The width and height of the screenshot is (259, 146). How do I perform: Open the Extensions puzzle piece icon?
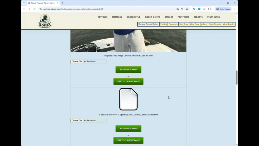pos(209,9)
